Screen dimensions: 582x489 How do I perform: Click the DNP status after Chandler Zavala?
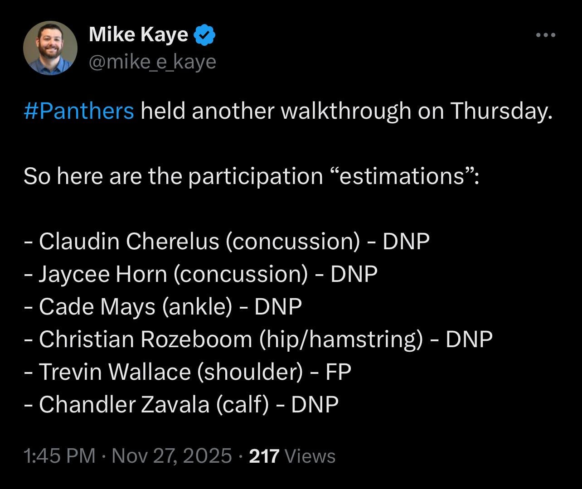tap(315, 404)
